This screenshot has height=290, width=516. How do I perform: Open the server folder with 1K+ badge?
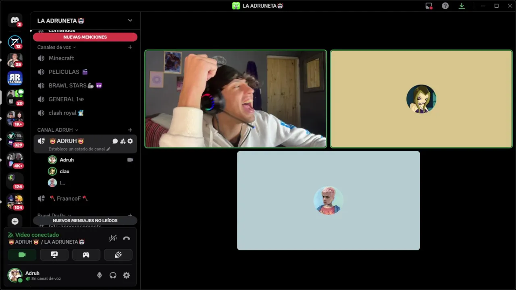tap(15, 118)
